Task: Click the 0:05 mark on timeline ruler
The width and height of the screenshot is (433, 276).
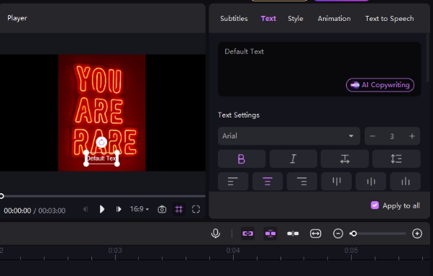Action: (351, 251)
